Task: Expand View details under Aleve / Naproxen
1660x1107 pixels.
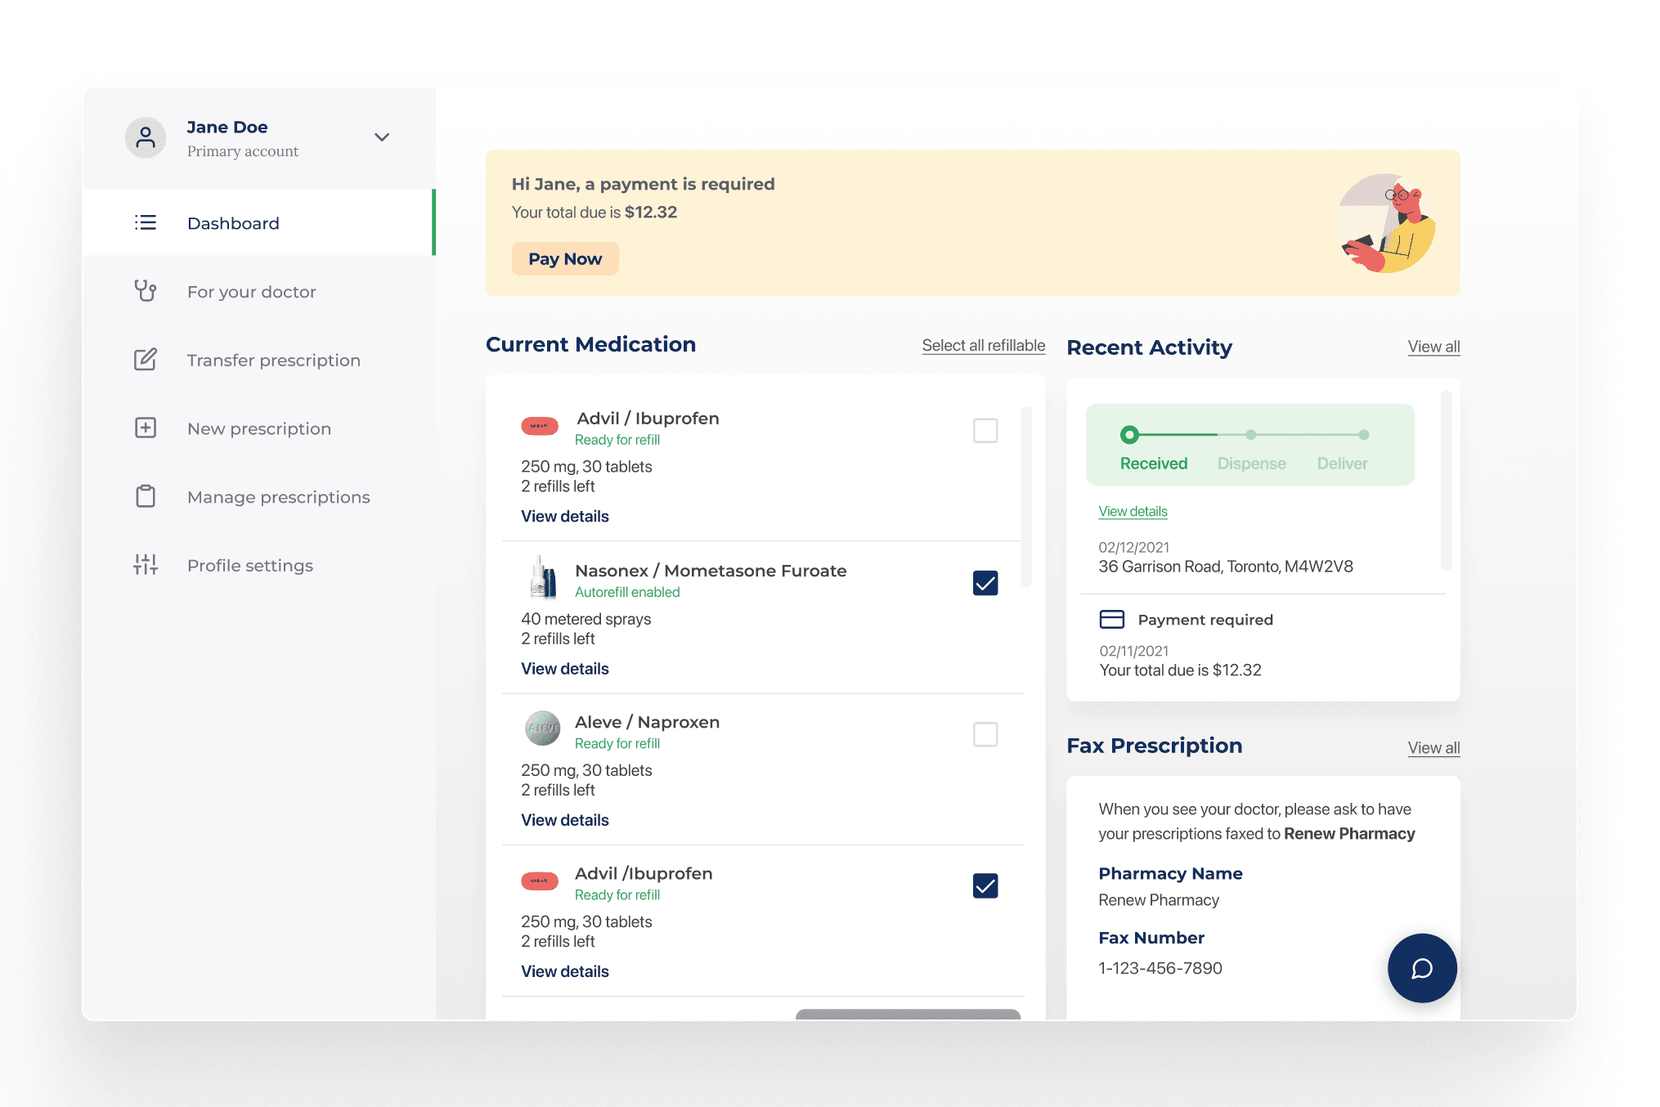Action: pyautogui.click(x=564, y=820)
